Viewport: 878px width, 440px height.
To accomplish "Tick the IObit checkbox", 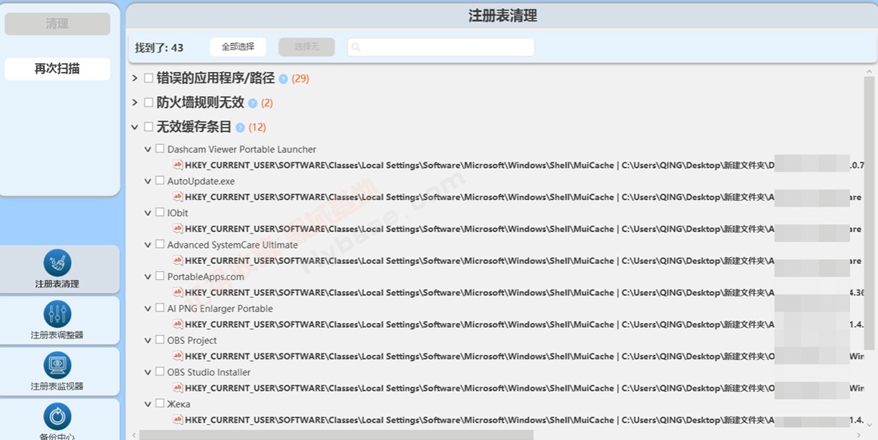I will tap(160, 212).
